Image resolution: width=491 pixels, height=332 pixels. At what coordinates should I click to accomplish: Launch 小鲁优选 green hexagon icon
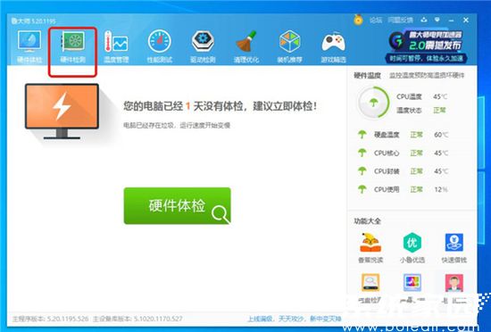coord(412,247)
